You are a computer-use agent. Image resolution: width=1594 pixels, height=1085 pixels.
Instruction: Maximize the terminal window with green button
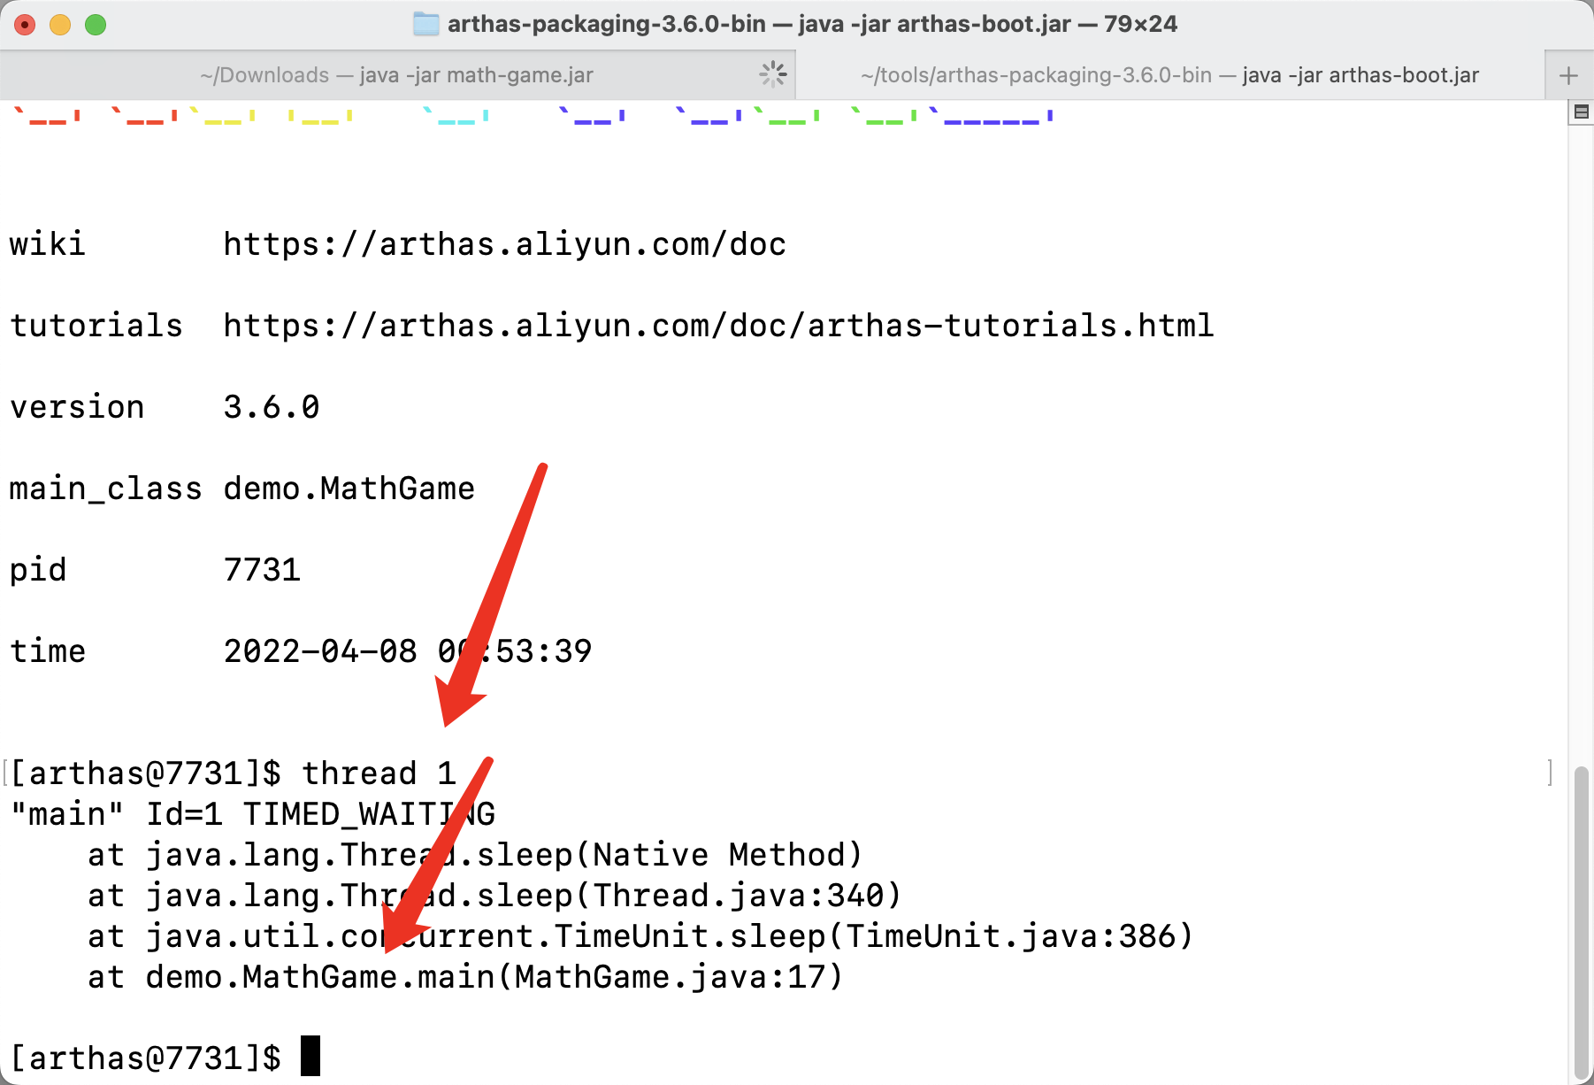(96, 25)
